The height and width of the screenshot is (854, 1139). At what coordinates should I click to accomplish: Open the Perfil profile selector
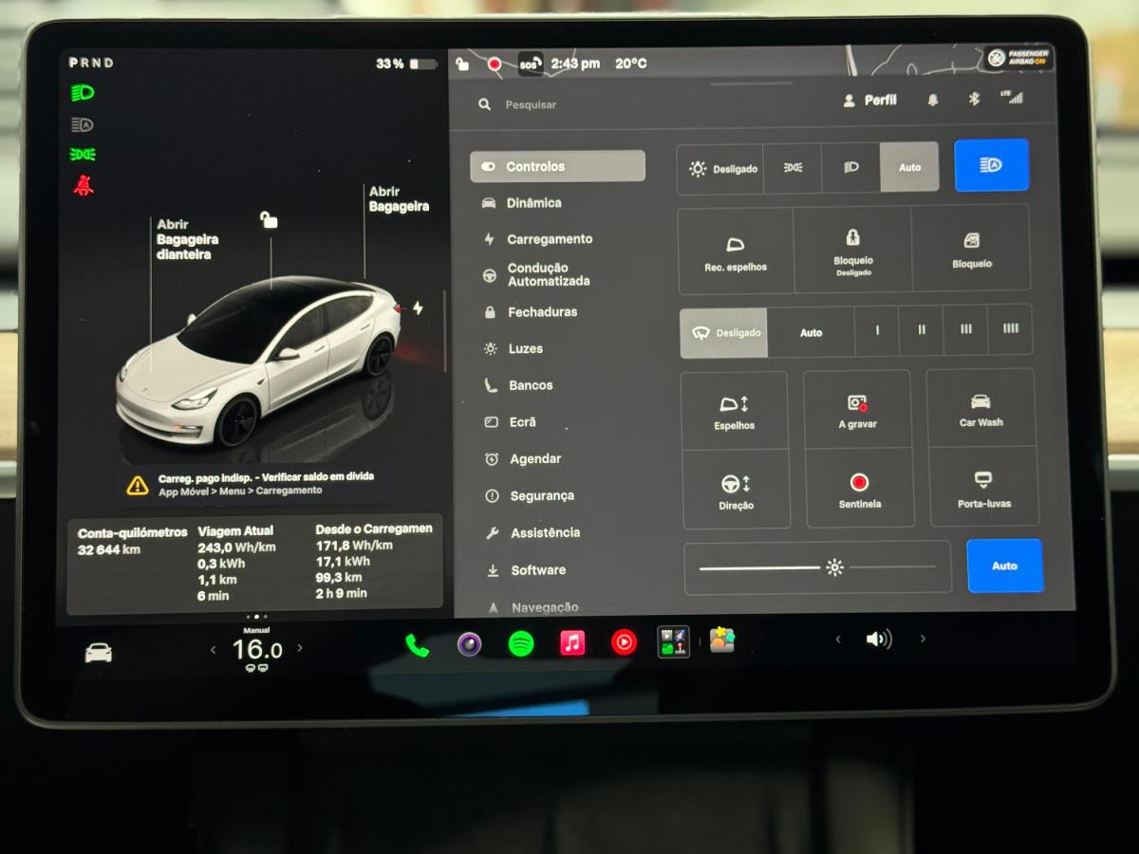pos(869,100)
